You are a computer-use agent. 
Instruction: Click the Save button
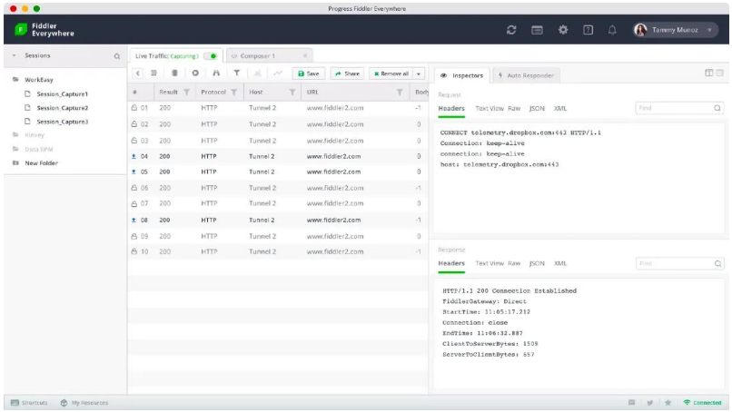(x=308, y=74)
